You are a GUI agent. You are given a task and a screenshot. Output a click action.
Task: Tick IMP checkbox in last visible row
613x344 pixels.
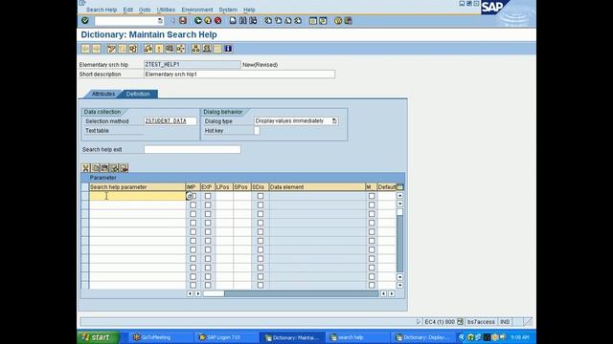coord(193,285)
